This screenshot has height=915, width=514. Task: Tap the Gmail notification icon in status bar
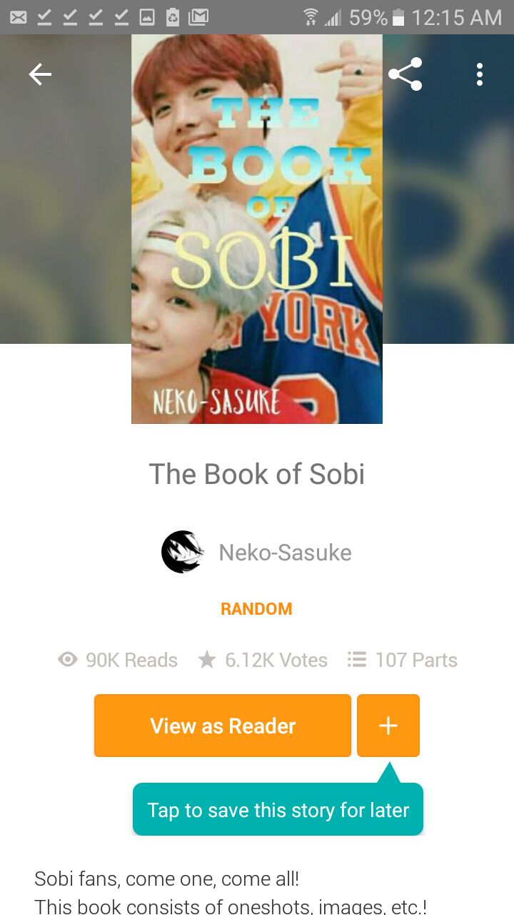(x=198, y=16)
